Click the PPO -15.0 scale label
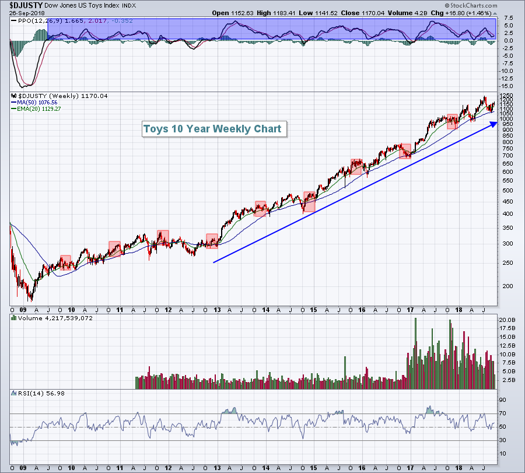The width and height of the screenshot is (525, 473). click(506, 86)
